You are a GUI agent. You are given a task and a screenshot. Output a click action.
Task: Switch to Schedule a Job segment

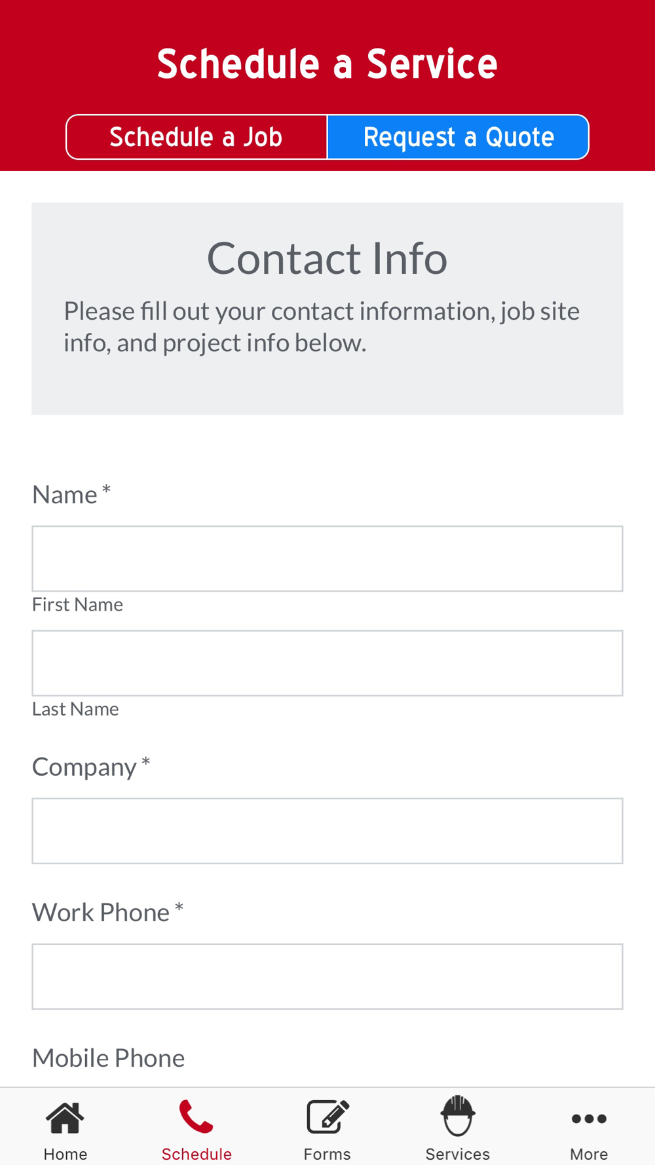pyautogui.click(x=196, y=137)
